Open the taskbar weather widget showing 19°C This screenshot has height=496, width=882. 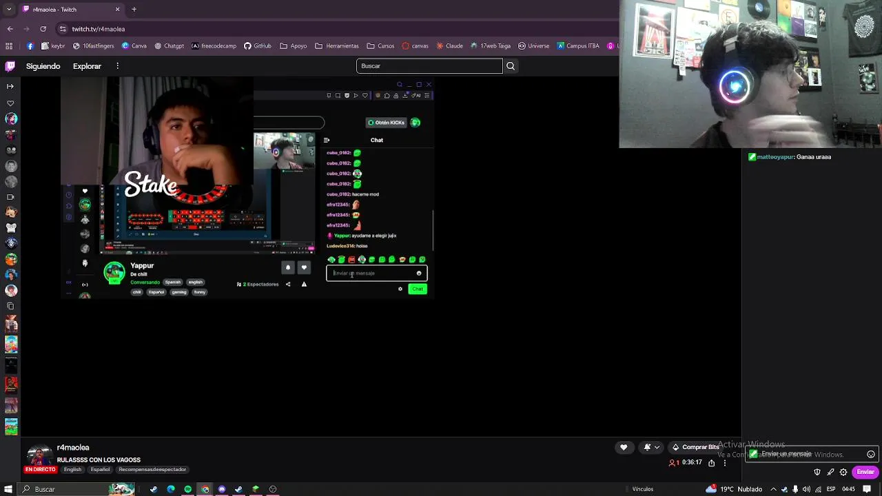pos(732,489)
